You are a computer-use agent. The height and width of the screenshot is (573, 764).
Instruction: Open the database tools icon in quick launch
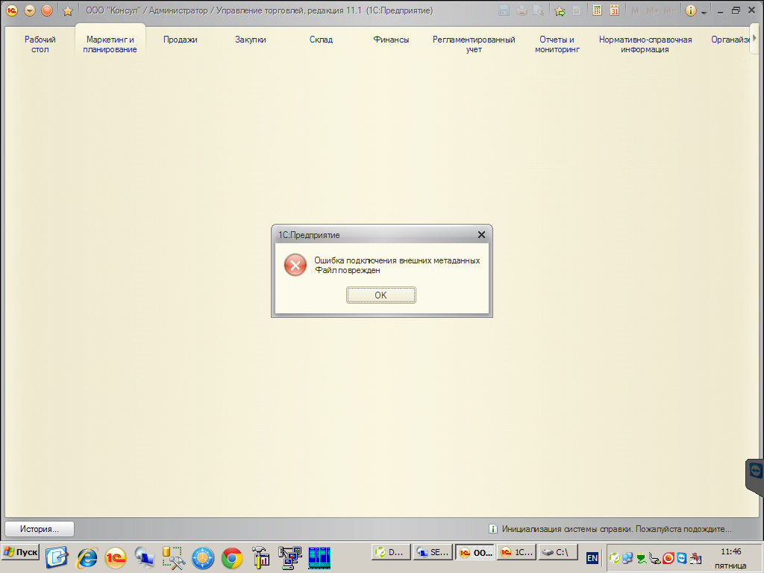173,558
